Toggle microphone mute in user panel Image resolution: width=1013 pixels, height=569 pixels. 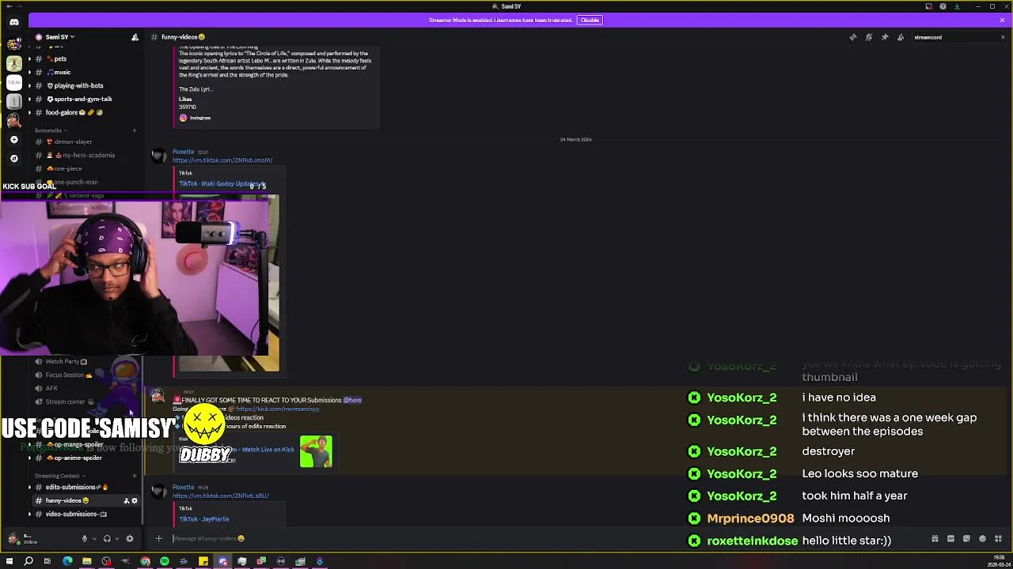[x=84, y=539]
